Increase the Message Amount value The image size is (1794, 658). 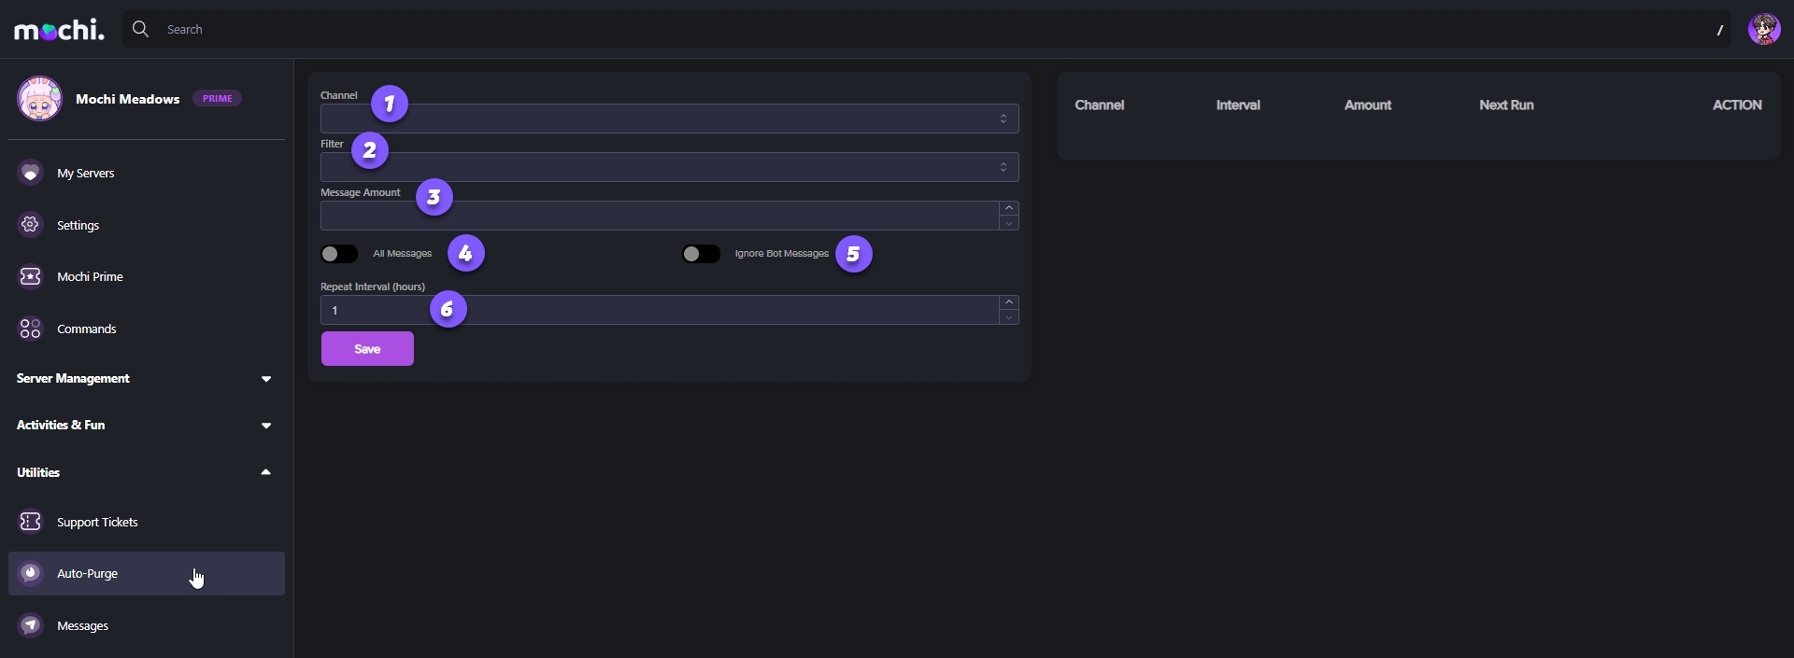[1009, 208]
